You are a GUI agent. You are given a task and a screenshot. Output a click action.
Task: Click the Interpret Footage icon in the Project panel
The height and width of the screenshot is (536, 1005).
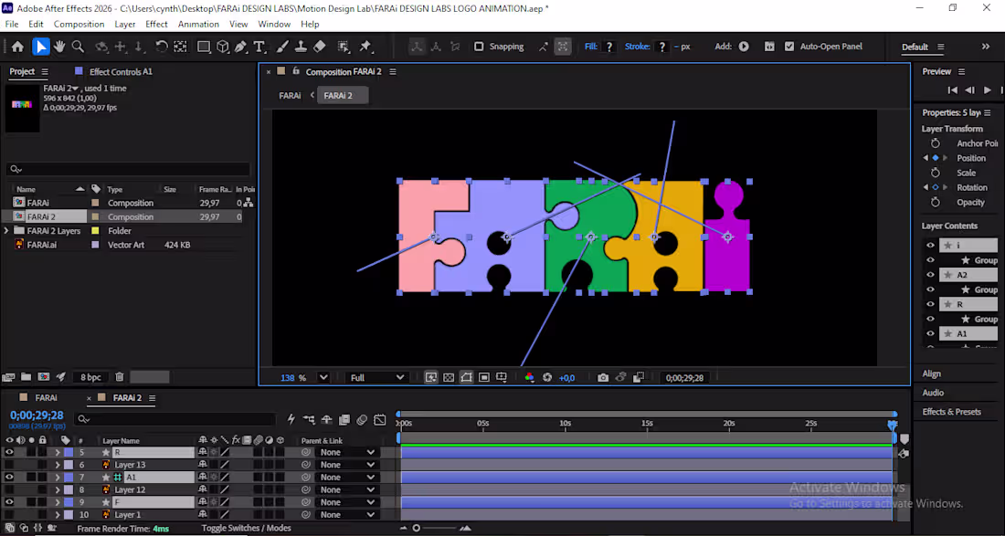click(x=8, y=377)
